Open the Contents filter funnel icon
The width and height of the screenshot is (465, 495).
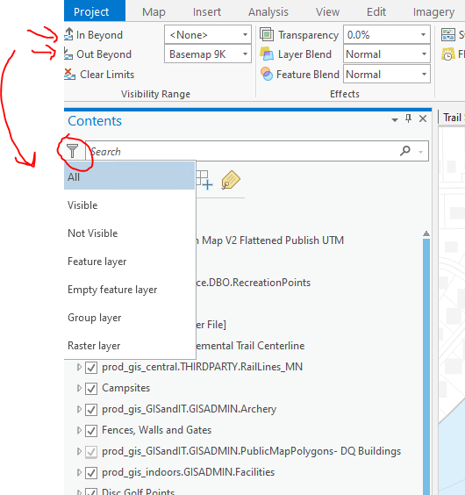click(x=72, y=151)
